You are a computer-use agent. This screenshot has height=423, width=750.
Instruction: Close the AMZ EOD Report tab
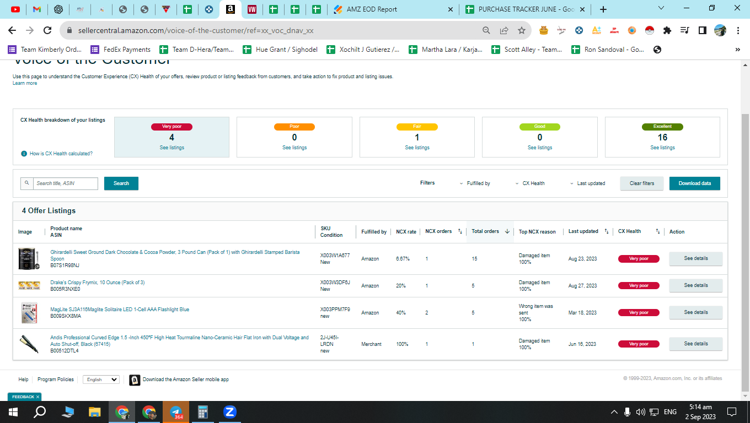450,9
